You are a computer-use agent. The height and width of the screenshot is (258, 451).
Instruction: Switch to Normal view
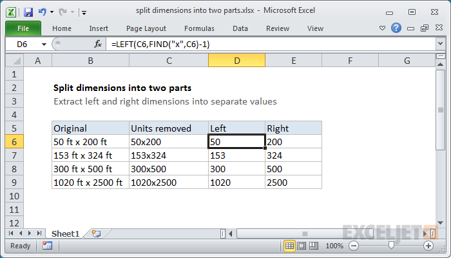[x=289, y=246]
